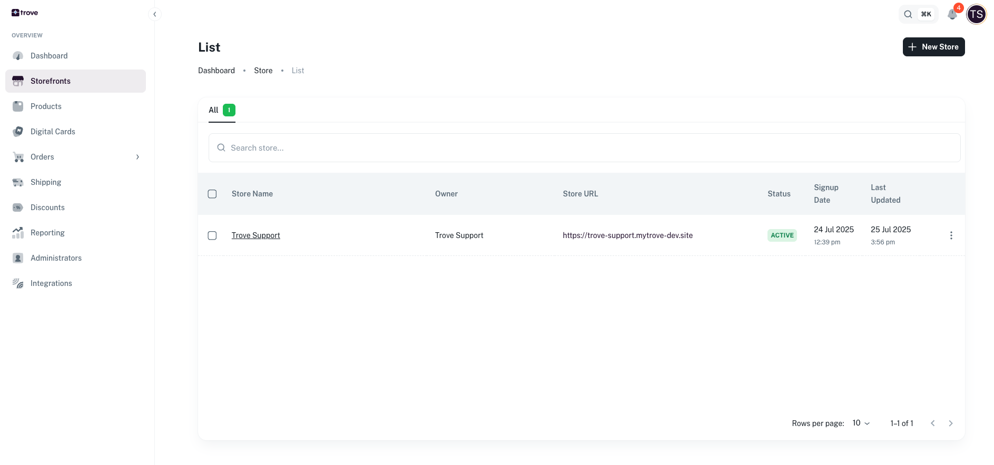Click the New Store button

pyautogui.click(x=933, y=47)
